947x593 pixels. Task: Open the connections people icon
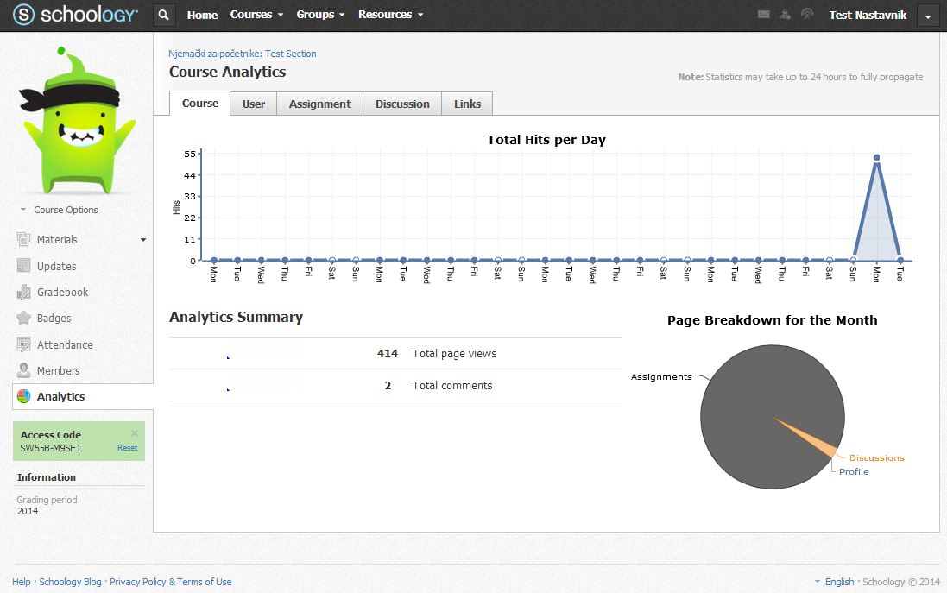click(x=785, y=15)
